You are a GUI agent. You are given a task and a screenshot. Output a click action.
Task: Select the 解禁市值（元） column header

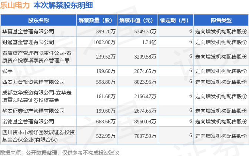click(137, 20)
